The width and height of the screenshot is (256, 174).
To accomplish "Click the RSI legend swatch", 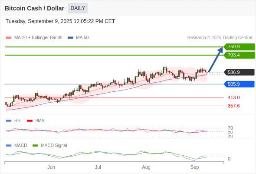I will point(9,121).
